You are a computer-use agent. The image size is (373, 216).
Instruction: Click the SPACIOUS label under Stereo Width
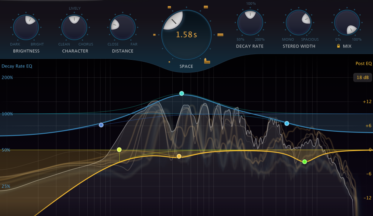(310, 39)
